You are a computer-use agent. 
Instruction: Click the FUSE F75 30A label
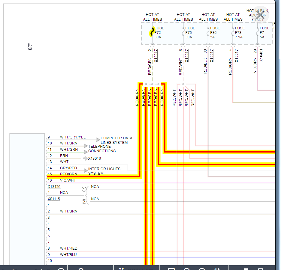point(190,33)
